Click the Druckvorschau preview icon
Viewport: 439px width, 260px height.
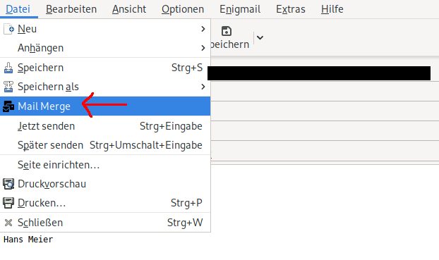tap(8, 184)
